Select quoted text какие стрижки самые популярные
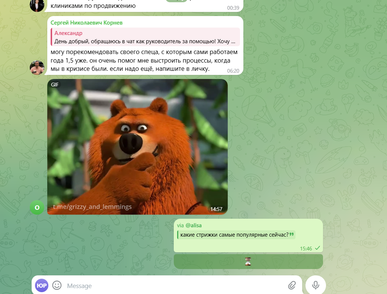This screenshot has height=294, width=387. [x=234, y=235]
